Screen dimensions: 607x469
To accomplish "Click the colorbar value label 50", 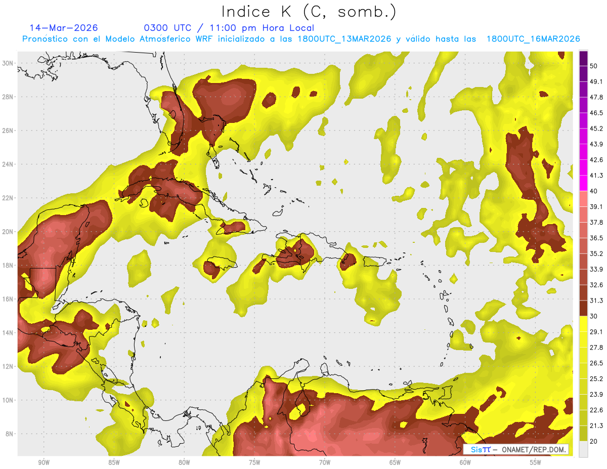I will [594, 66].
